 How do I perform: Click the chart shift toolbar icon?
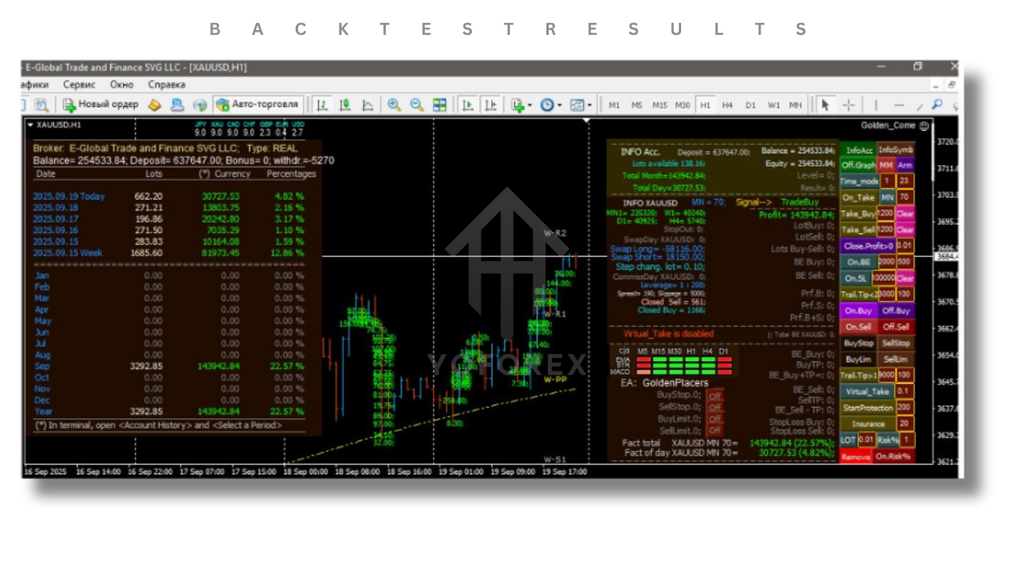491,105
